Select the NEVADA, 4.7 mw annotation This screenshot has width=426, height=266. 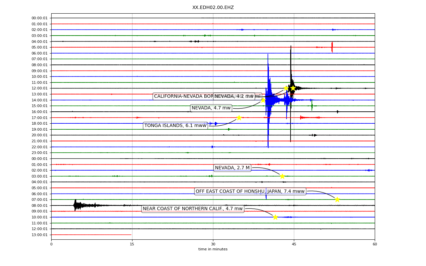point(211,108)
